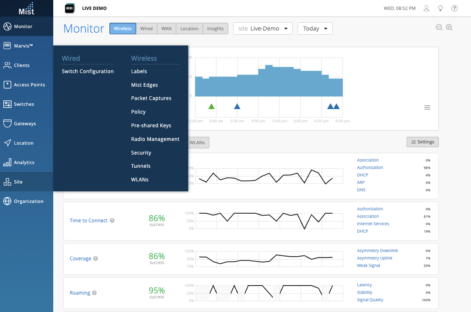Click the zoom out magnifier icon

(x=439, y=28)
